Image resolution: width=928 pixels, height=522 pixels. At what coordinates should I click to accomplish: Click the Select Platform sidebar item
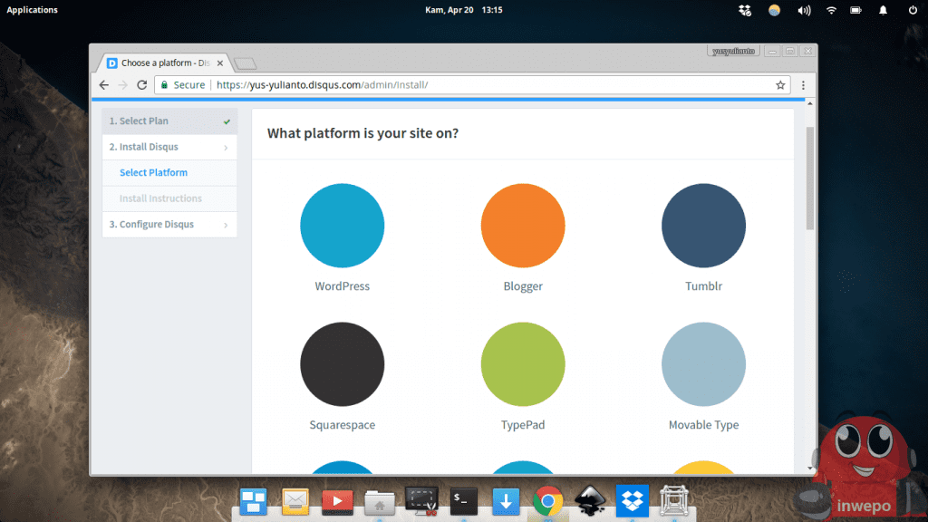coord(153,173)
